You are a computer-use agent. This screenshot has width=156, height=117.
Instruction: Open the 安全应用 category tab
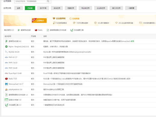tap(57, 8)
